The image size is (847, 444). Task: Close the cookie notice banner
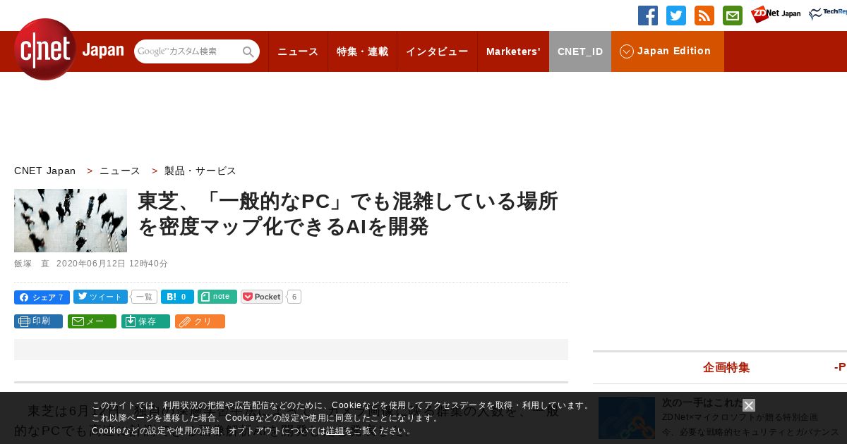pos(749,405)
